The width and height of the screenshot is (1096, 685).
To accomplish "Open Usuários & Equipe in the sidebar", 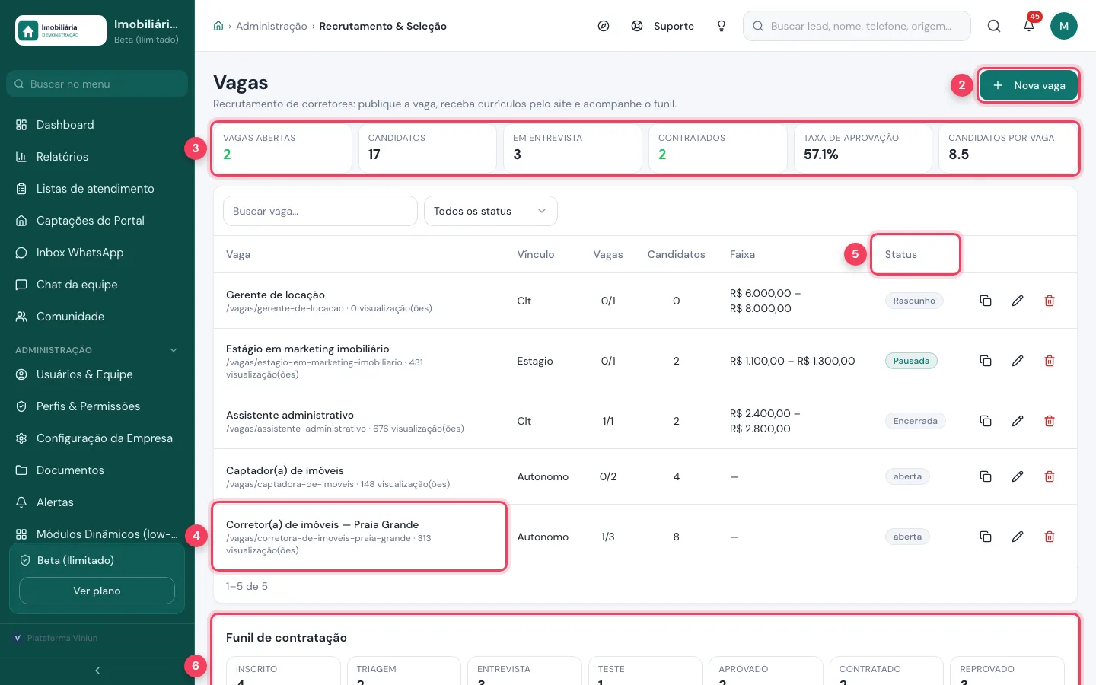I will [97, 374].
